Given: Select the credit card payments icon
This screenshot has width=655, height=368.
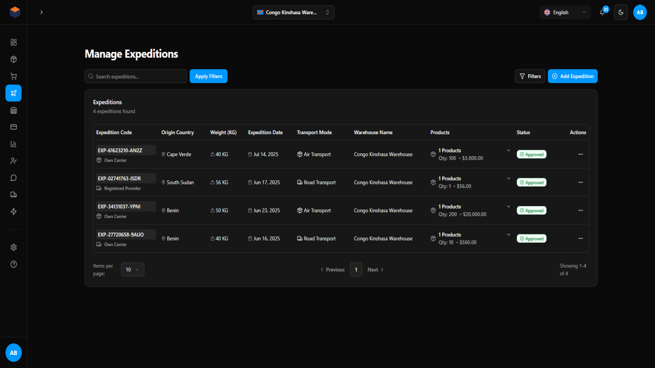Looking at the screenshot, I should coord(13,127).
